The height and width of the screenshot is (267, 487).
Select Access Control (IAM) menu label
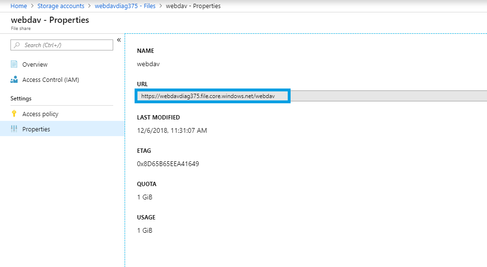50,79
